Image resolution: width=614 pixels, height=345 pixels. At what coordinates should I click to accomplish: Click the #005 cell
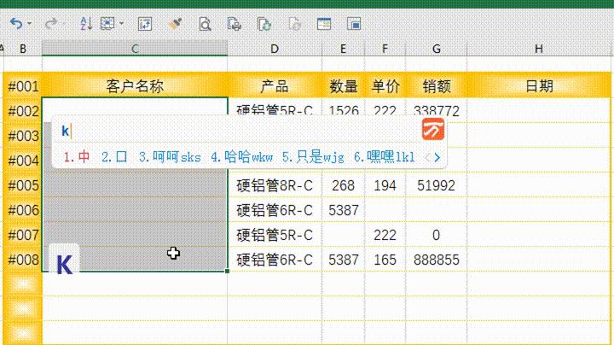[x=23, y=185]
